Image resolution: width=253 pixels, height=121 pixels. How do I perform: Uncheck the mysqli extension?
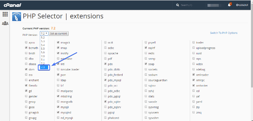[x=58, y=107]
